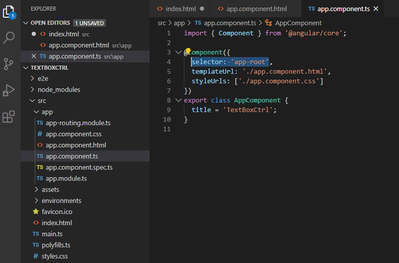Screen dimensions: 399x263
Task: Switch to the index.html editor tab
Action: click(180, 9)
